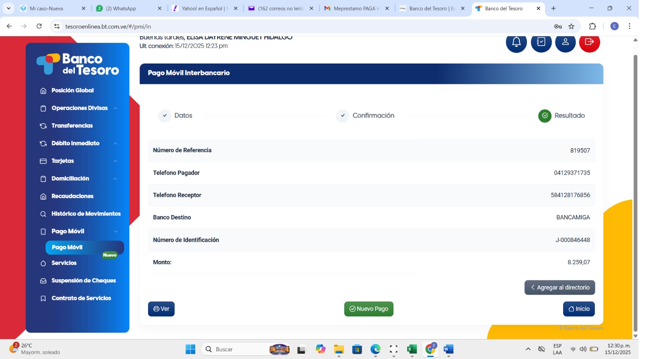This screenshot has height=359, width=651.
Task: Open the user profile icon
Action: pos(565,42)
